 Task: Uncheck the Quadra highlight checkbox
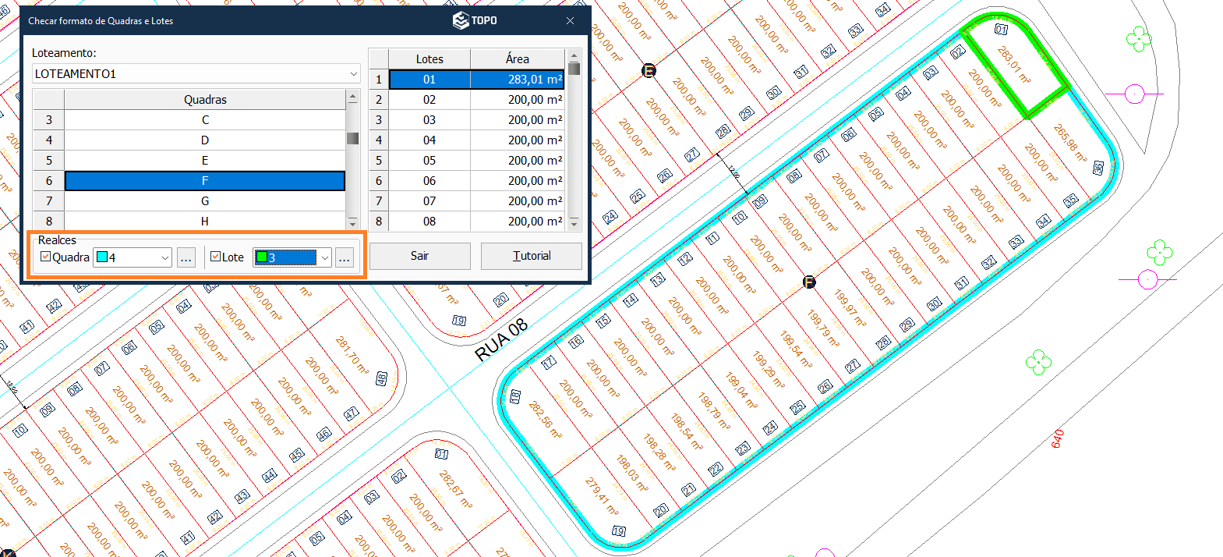click(46, 257)
